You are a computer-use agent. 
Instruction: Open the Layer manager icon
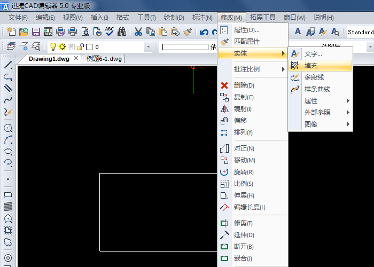(x=11, y=46)
